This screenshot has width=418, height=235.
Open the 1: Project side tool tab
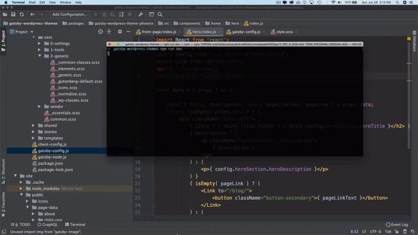click(x=3, y=40)
